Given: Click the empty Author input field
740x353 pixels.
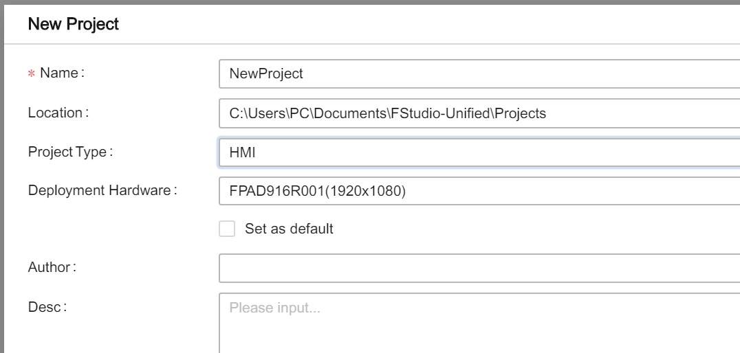Looking at the screenshot, I should point(479,268).
